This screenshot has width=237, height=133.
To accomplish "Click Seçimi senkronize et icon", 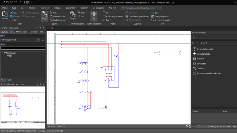I will (153, 20).
